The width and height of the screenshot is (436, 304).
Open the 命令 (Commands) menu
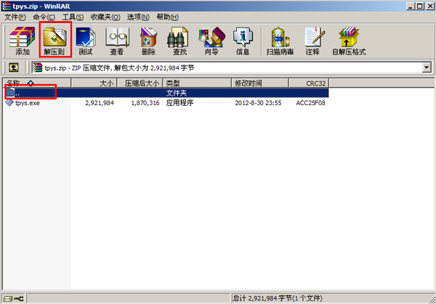pyautogui.click(x=44, y=17)
